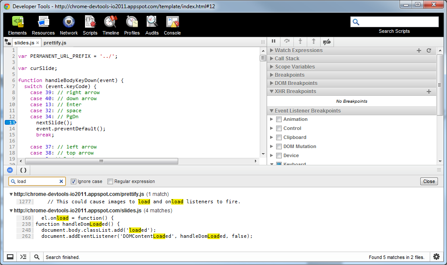This screenshot has height=265, width=447.
Task: Step into next function call
Action: [x=300, y=41]
